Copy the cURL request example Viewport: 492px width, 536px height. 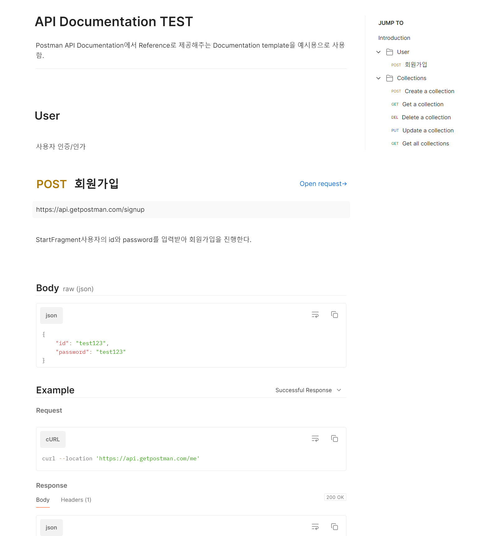coord(335,439)
